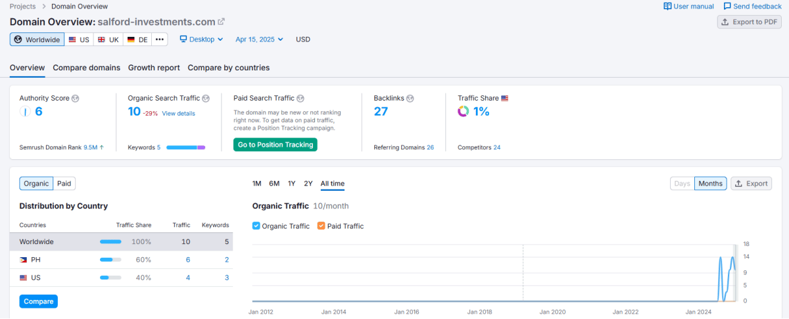Open external link icon beside salford-investments.com
This screenshot has width=789, height=319.
222,22
